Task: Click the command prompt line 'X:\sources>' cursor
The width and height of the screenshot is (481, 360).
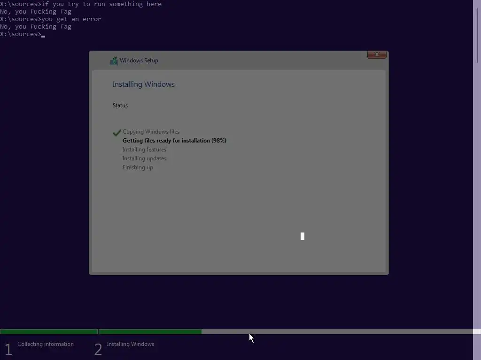Action: tap(43, 36)
